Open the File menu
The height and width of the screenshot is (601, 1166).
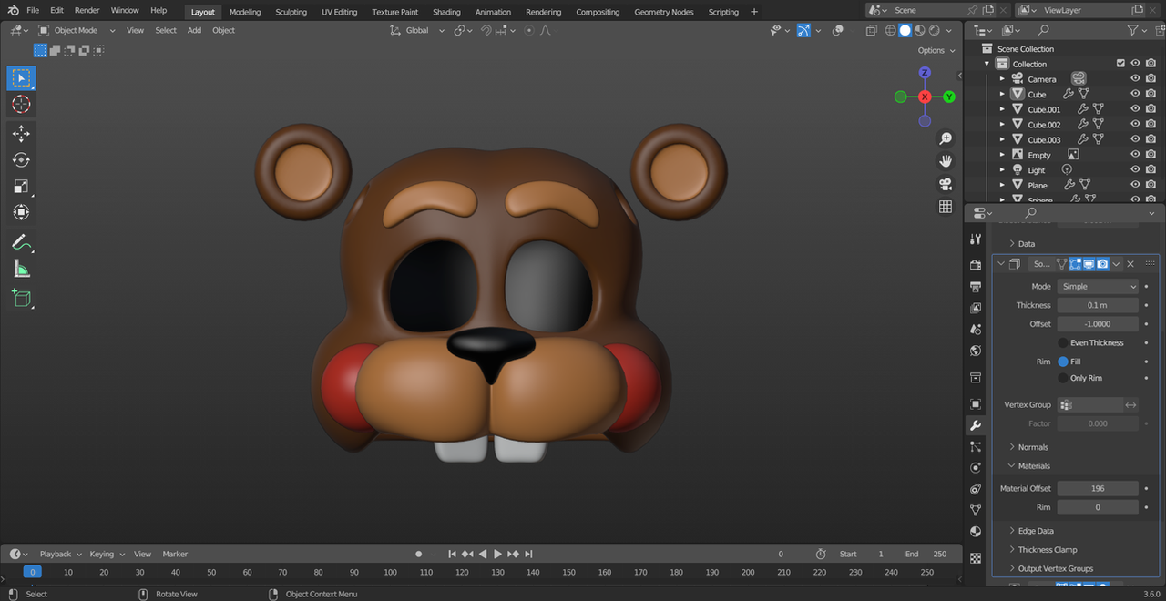click(33, 11)
